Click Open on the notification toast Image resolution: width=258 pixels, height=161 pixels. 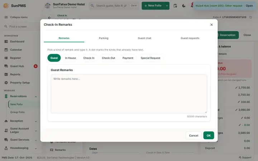coord(249,6)
